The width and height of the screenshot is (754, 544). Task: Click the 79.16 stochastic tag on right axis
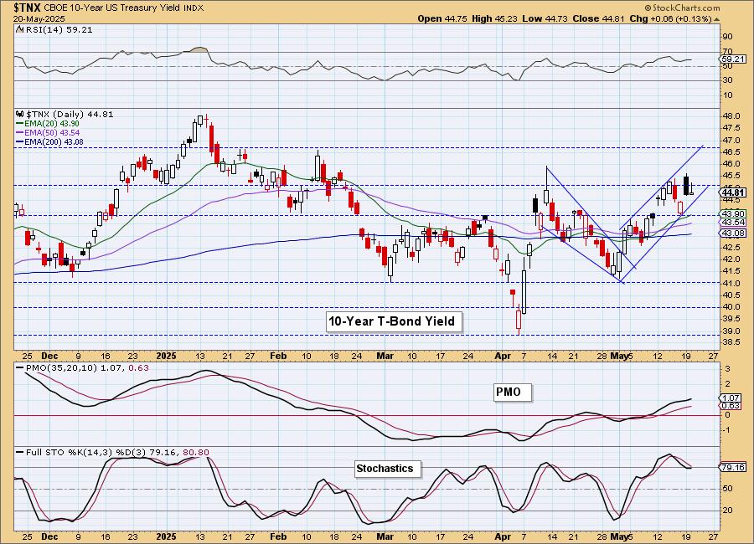click(x=733, y=467)
